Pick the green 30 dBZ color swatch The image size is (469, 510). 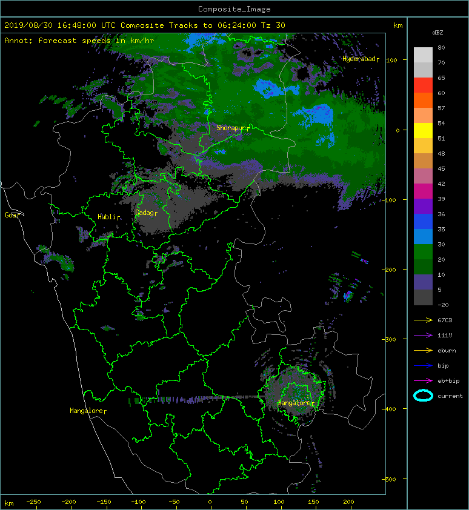tap(423, 251)
